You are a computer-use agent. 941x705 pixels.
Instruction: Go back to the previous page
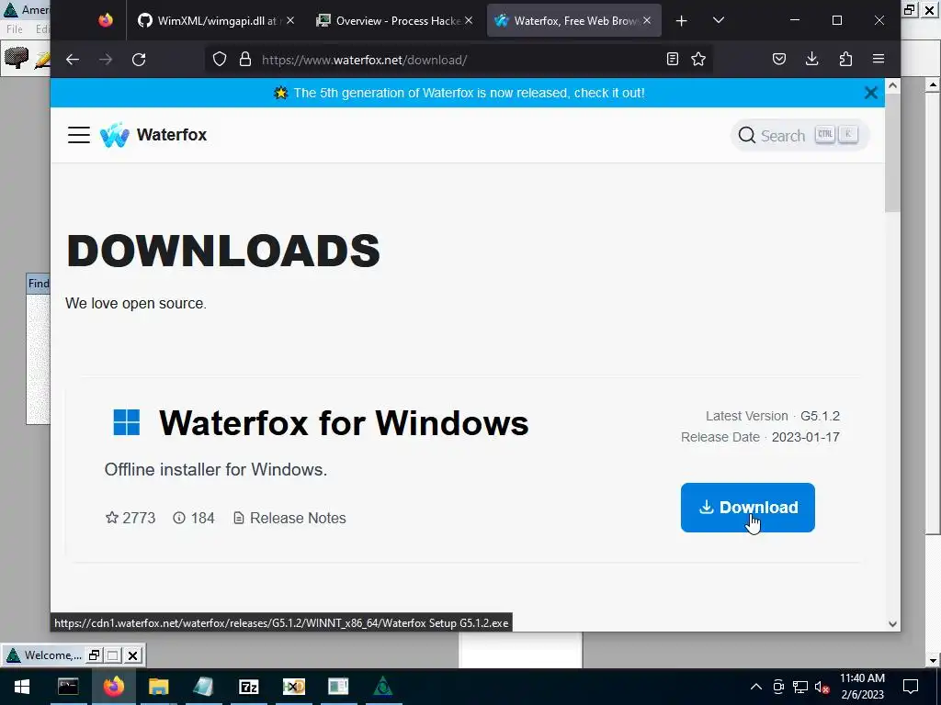[x=73, y=60]
